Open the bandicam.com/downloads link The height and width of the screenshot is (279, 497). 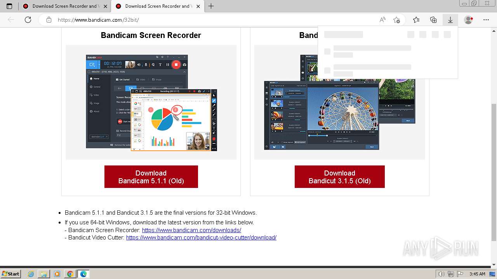tap(191, 230)
